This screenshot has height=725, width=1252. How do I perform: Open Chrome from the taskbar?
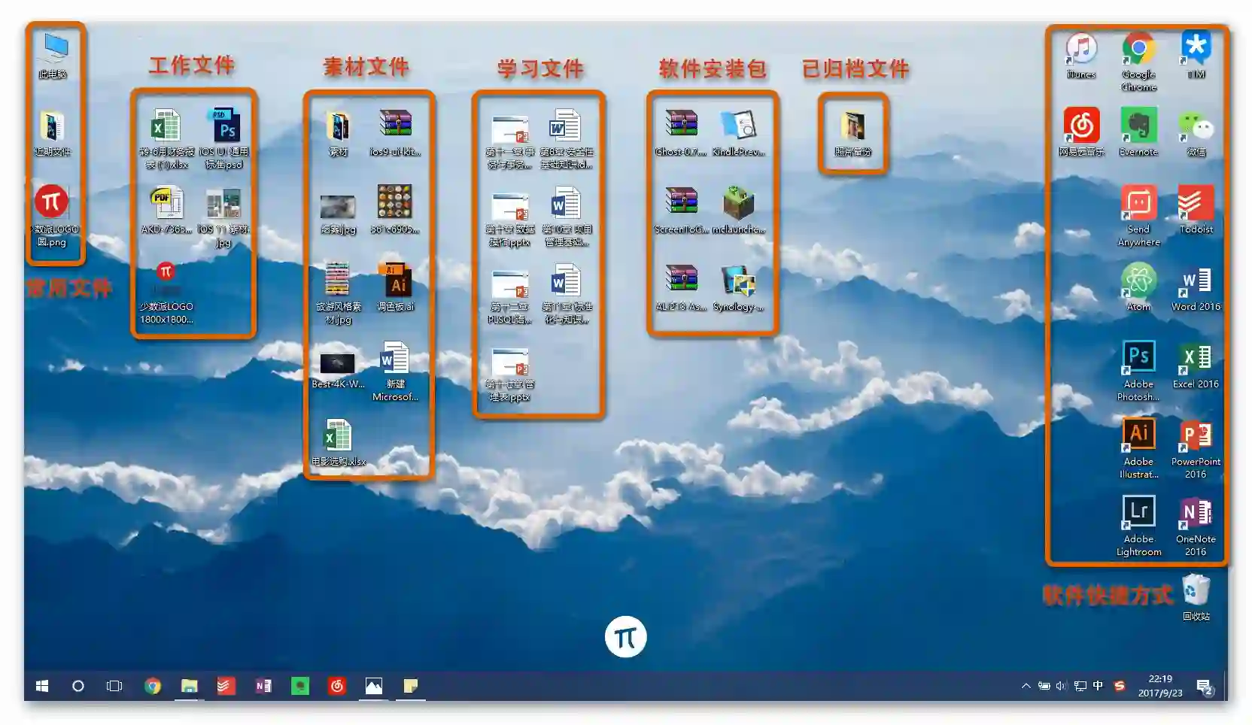coord(153,686)
